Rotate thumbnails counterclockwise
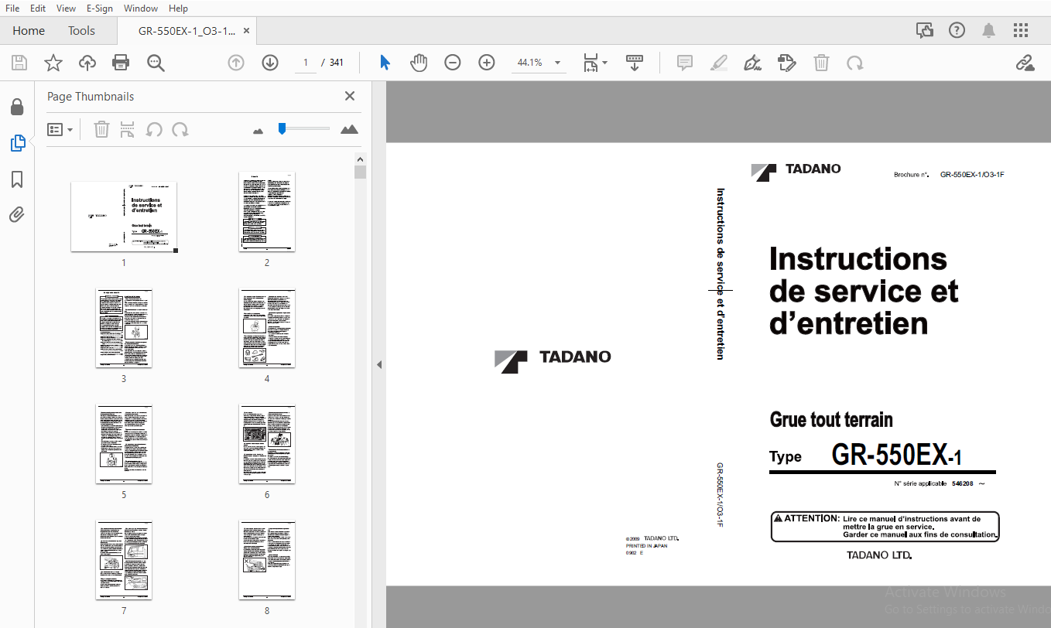The height and width of the screenshot is (628, 1051). (154, 129)
